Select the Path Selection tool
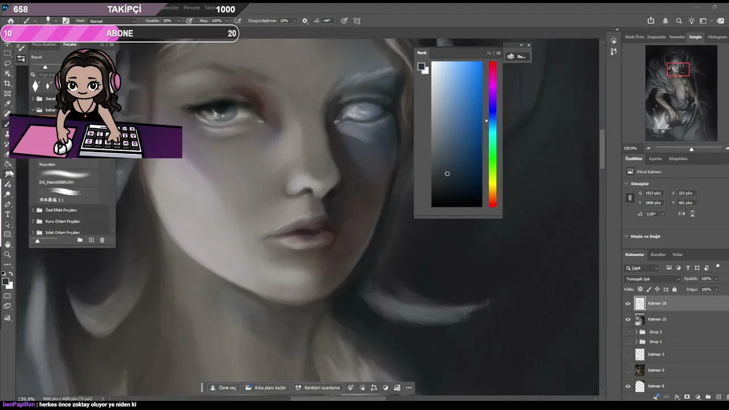729x410 pixels. click(8, 224)
